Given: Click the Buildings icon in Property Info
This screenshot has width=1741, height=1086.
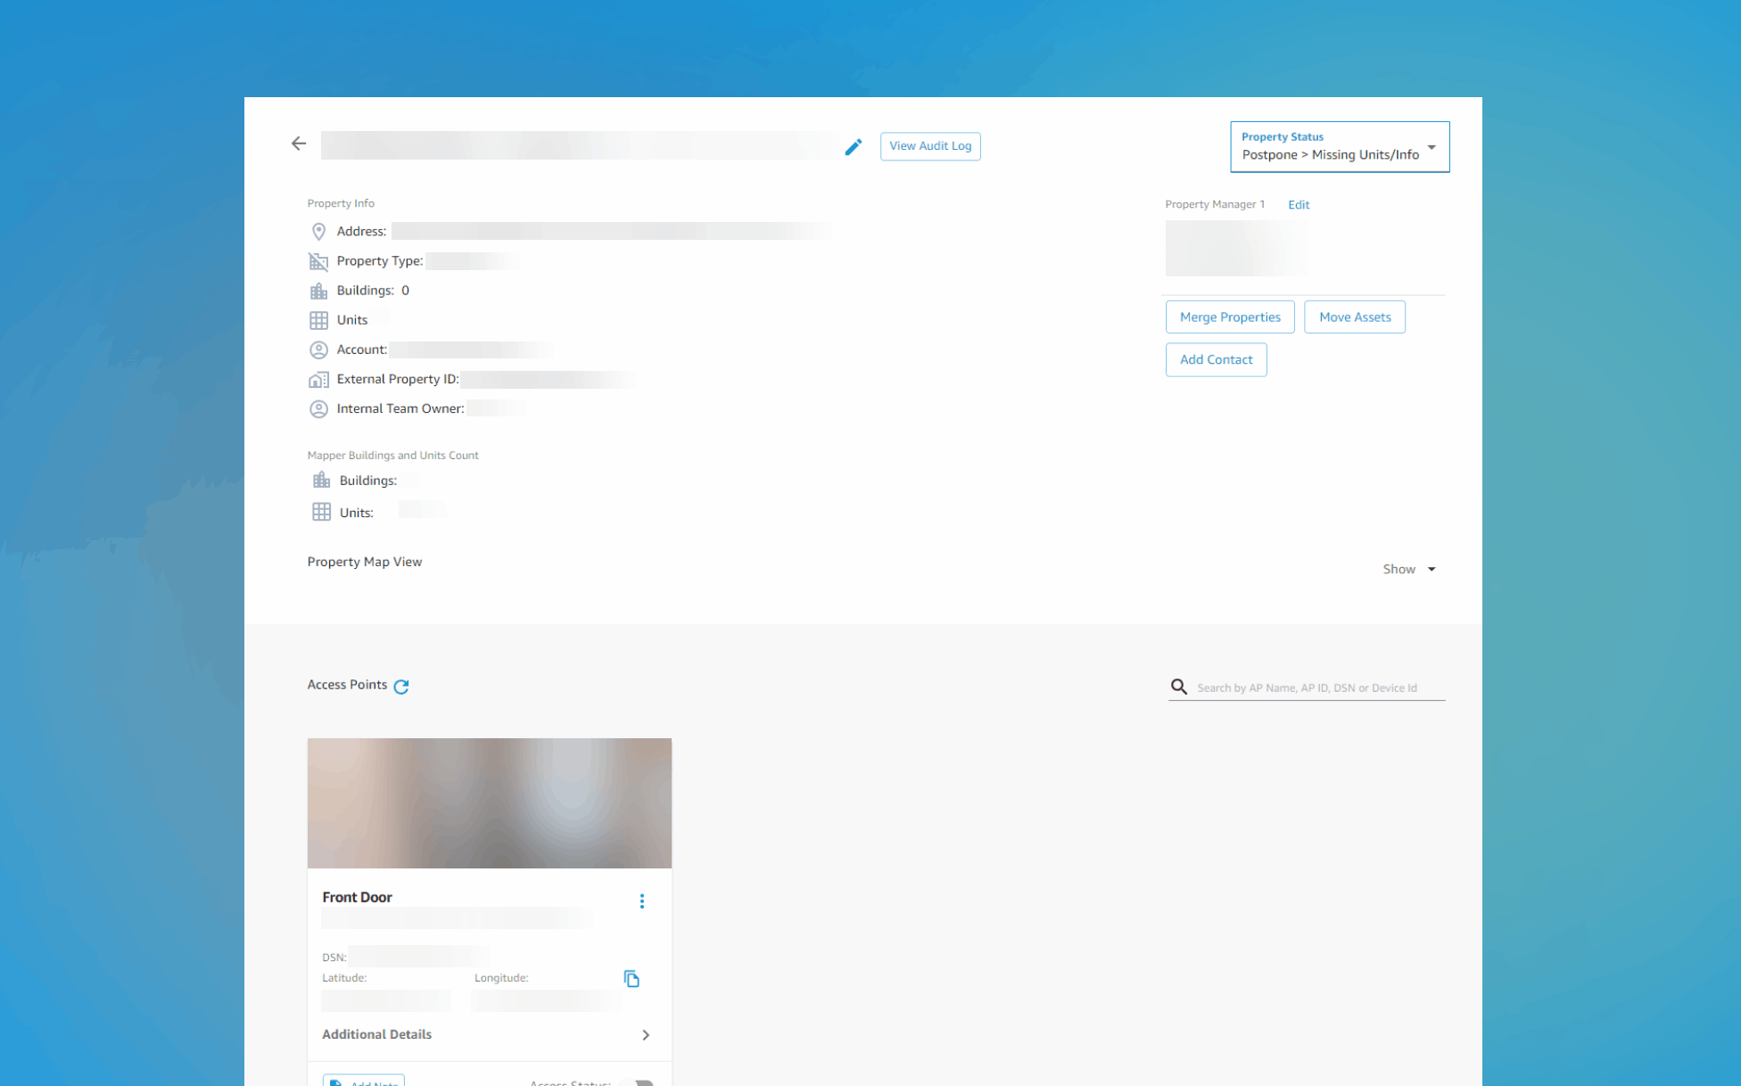Looking at the screenshot, I should click(318, 291).
